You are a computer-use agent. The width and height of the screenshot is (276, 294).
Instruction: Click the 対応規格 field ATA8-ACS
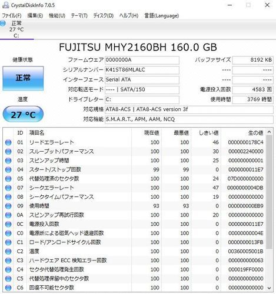coord(189,109)
